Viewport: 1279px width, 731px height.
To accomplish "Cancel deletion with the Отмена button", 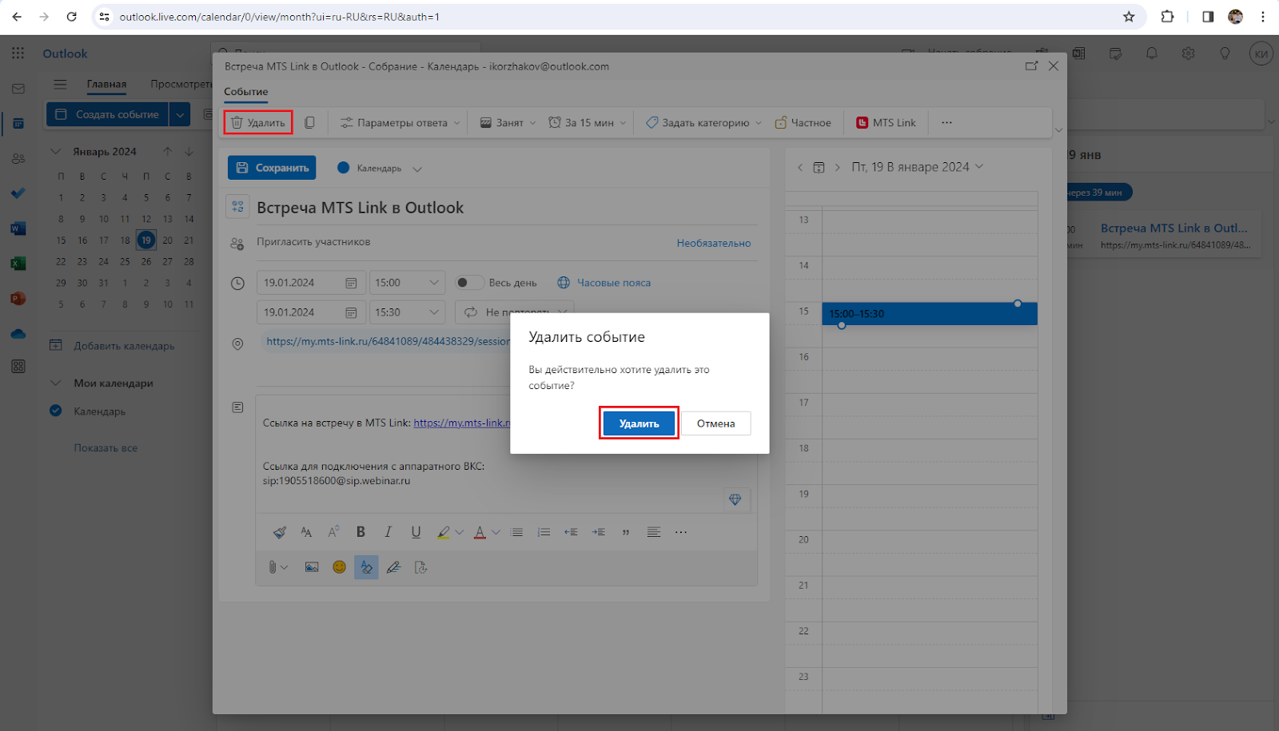I will coord(715,423).
